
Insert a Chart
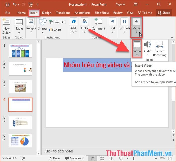tap(55, 30)
